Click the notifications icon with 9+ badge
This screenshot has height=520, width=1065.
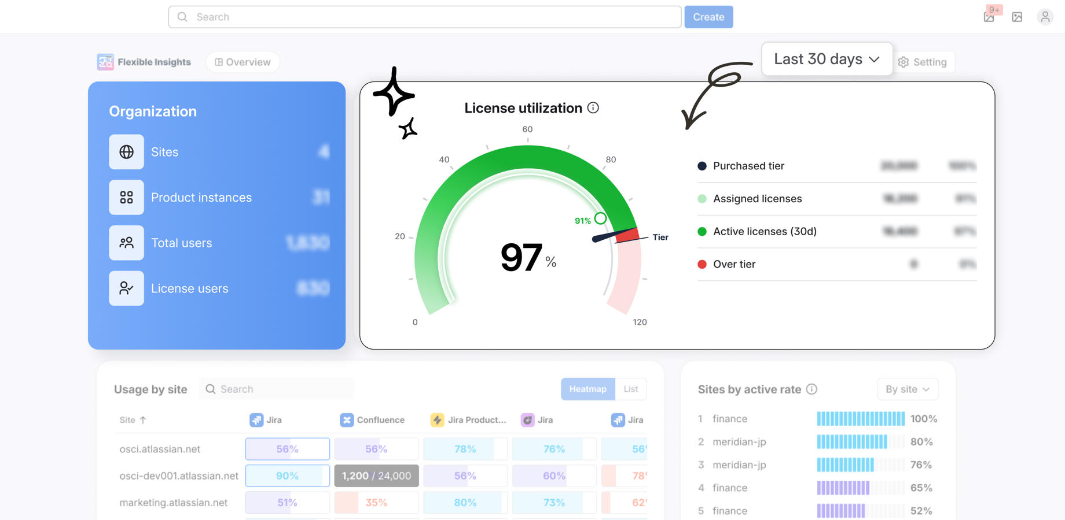tap(989, 17)
